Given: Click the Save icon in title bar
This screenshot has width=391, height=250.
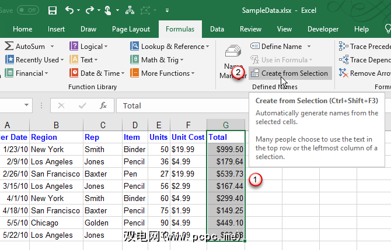Looking at the screenshot, I should click(53, 10).
